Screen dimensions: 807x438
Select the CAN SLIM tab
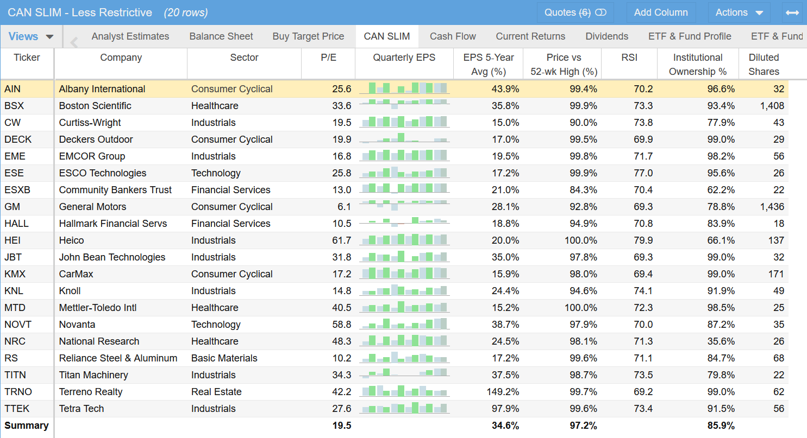387,36
